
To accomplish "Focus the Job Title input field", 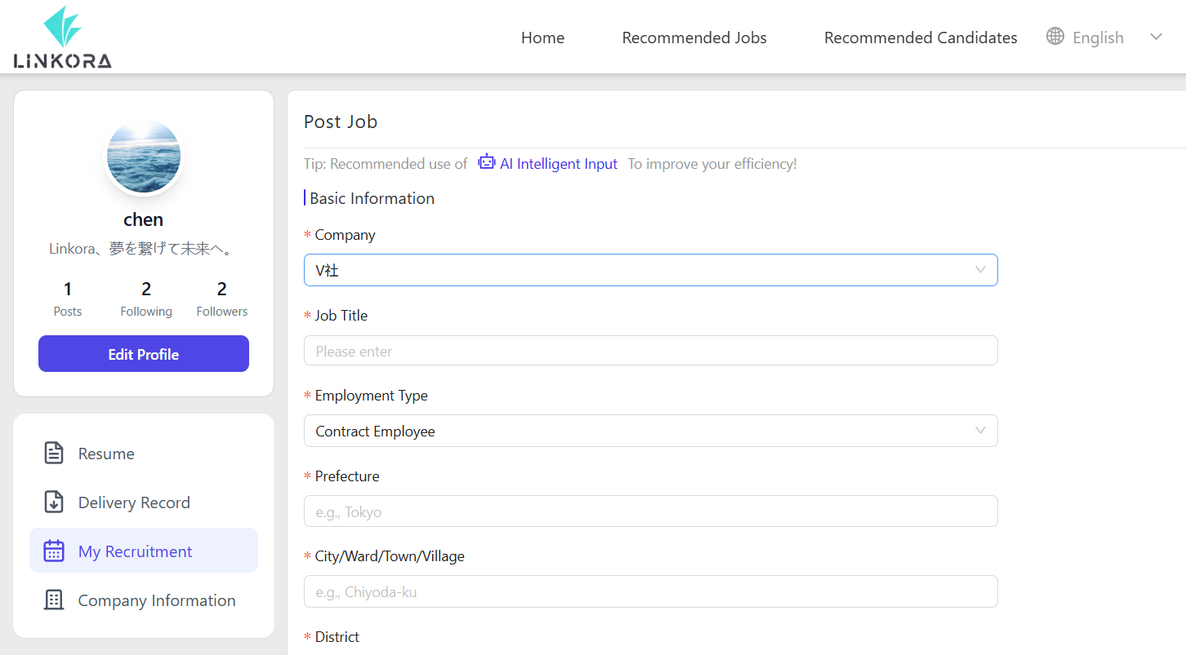I will [650, 351].
